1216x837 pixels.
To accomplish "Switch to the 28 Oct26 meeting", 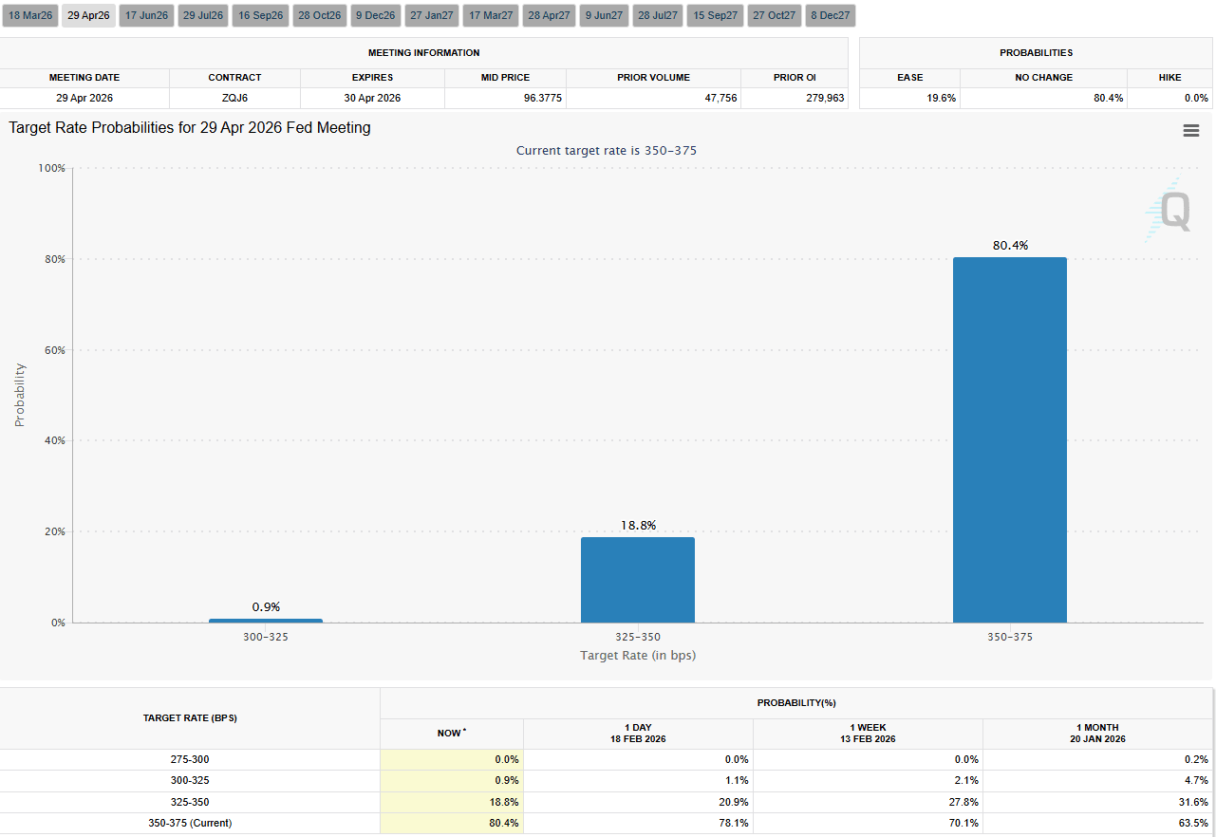I will click(319, 14).
